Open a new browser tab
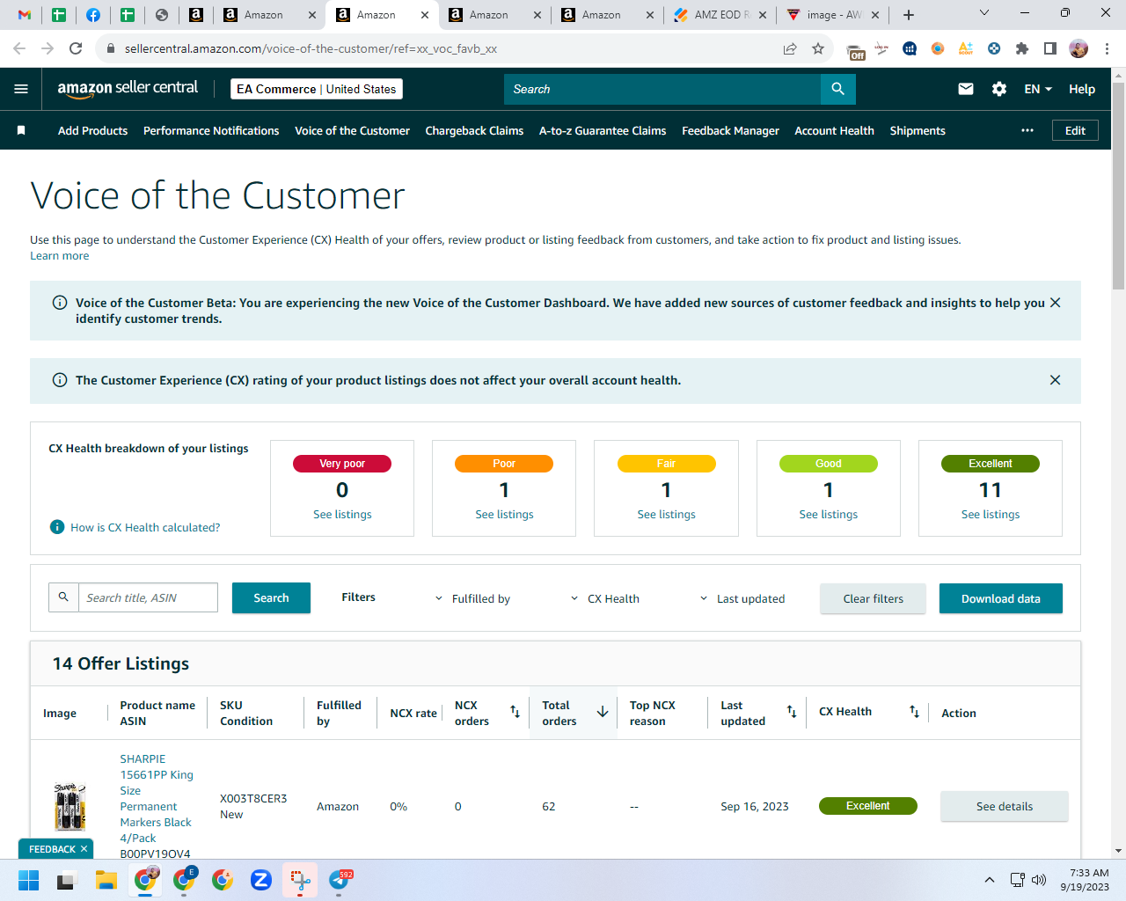Image resolution: width=1126 pixels, height=901 pixels. [x=909, y=15]
